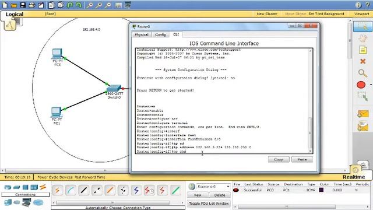Choose the red Draw shape tool
This screenshot has height=210, width=373.
pyautogui.click(x=361, y=85)
